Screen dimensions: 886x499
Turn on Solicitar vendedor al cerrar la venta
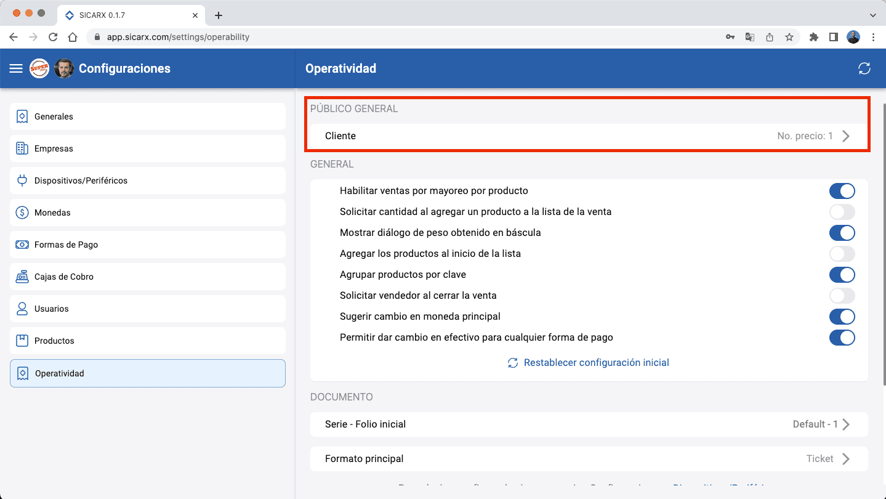point(842,296)
